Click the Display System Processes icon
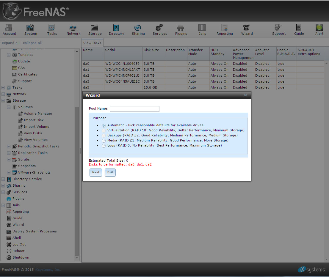 9,231
